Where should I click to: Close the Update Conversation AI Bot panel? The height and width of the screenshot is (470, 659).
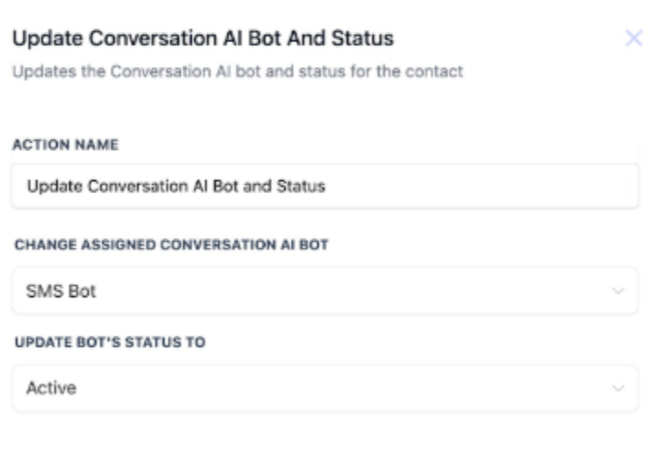click(633, 39)
